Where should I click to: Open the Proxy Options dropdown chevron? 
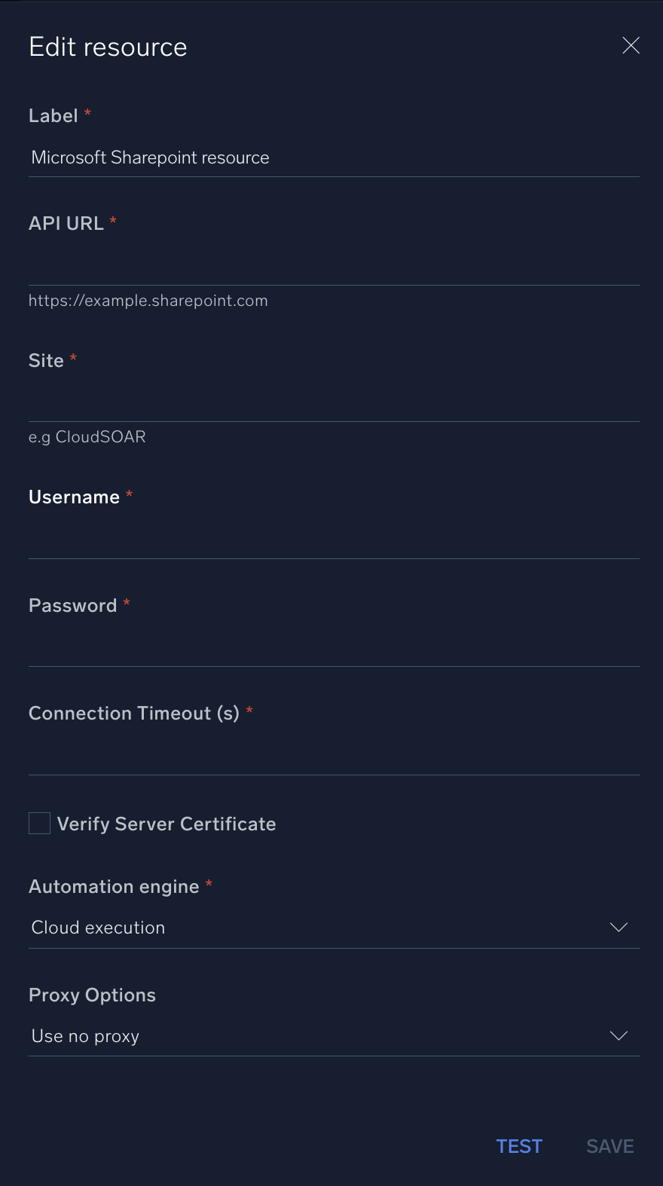pyautogui.click(x=618, y=1035)
